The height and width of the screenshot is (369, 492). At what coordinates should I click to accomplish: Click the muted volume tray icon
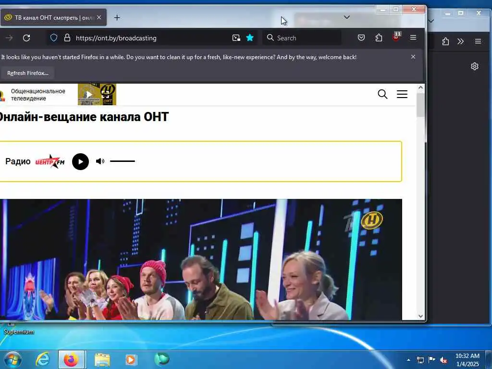point(443,360)
